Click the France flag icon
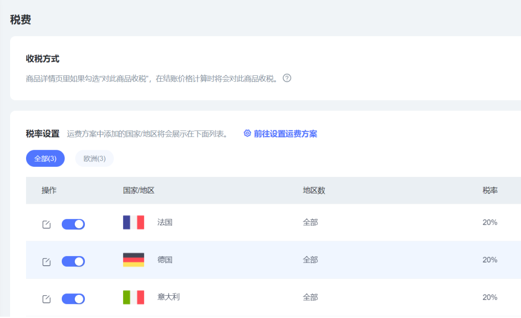Viewport: 521px width, 318px height. click(134, 222)
